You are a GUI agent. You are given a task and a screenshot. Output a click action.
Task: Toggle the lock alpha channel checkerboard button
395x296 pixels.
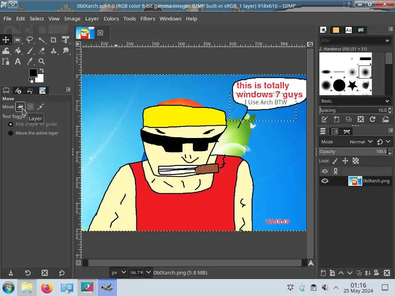coord(356,161)
